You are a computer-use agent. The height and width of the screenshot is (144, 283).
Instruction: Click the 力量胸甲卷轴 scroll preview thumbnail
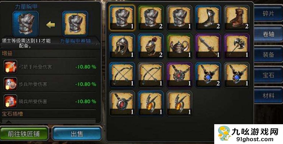click(75, 23)
